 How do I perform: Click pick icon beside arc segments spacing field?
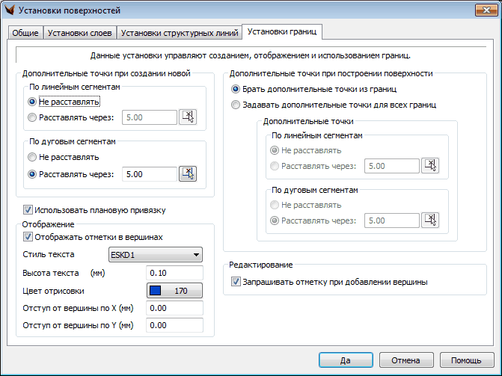pos(188,173)
